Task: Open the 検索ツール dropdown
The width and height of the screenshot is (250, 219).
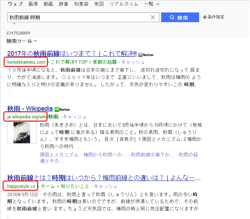Action: (x=22, y=41)
